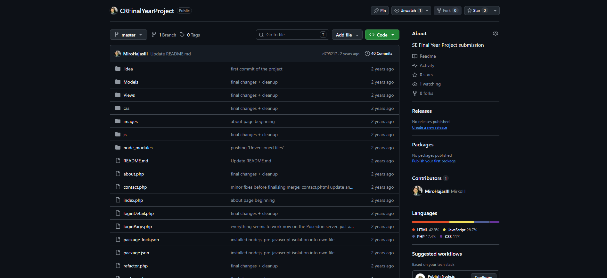This screenshot has height=278, width=607.
Task: Click the commit history clock icon
Action: pos(367,53)
